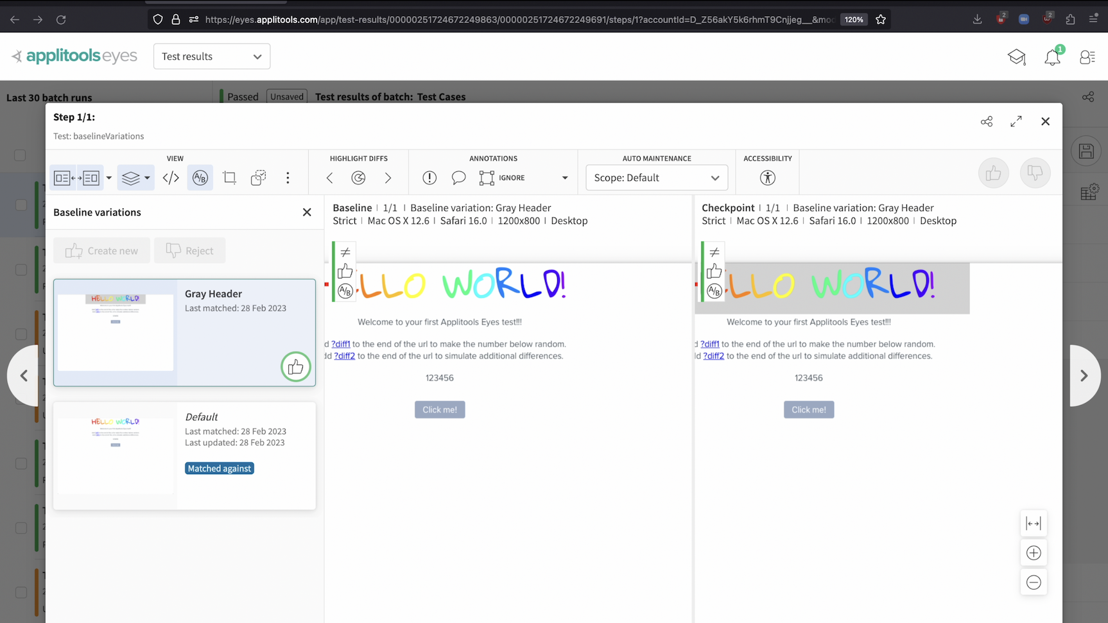The height and width of the screenshot is (623, 1108).
Task: Click the show all diffs radar icon
Action: [x=359, y=178]
